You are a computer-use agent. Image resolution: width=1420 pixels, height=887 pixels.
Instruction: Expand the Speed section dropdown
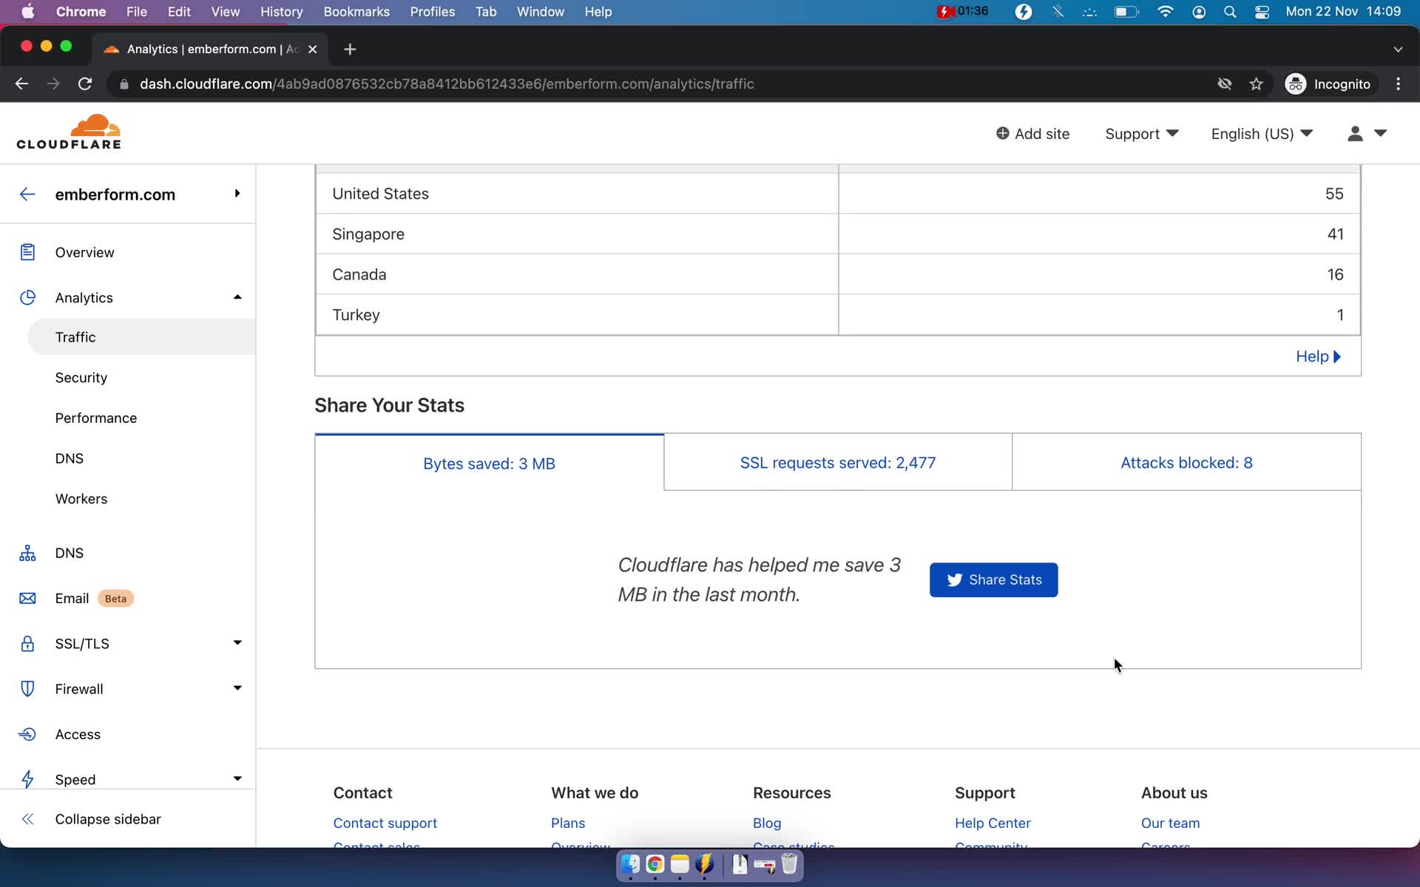(x=236, y=778)
